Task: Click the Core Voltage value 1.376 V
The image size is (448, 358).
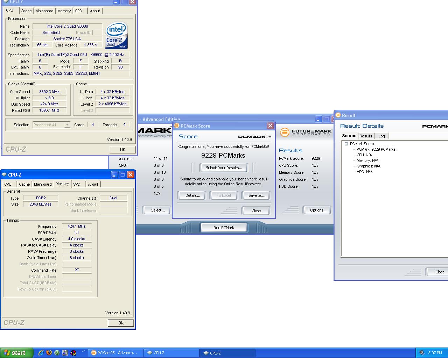Action: coord(91,45)
